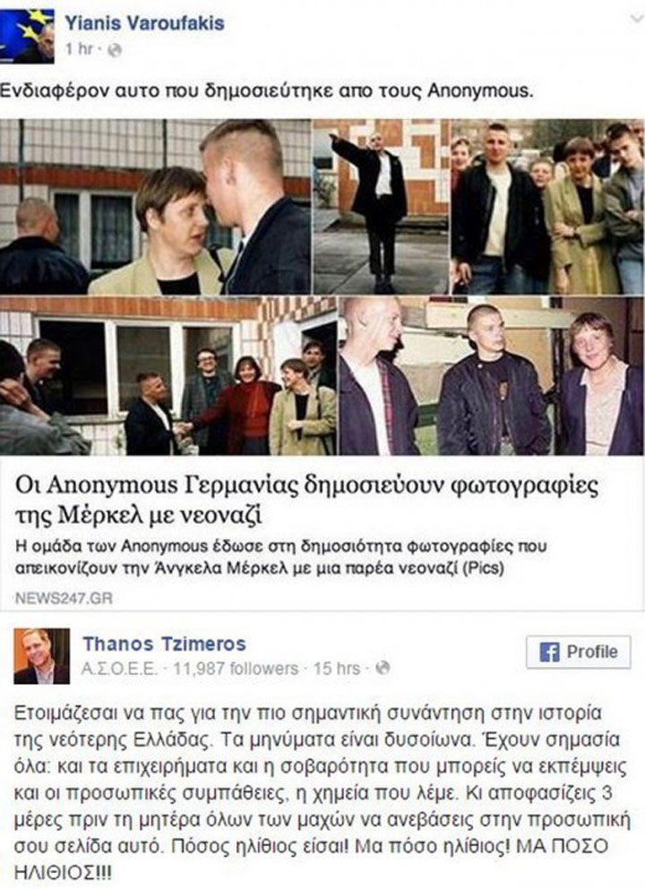Click the globe icon beside 15 hrs
The height and width of the screenshot is (889, 645).
[383, 669]
